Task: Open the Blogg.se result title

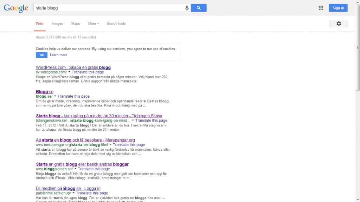Action: click(45, 92)
